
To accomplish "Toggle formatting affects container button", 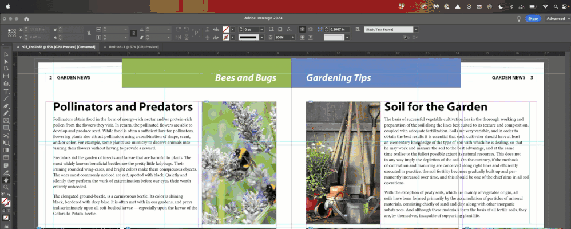I will [3, 211].
